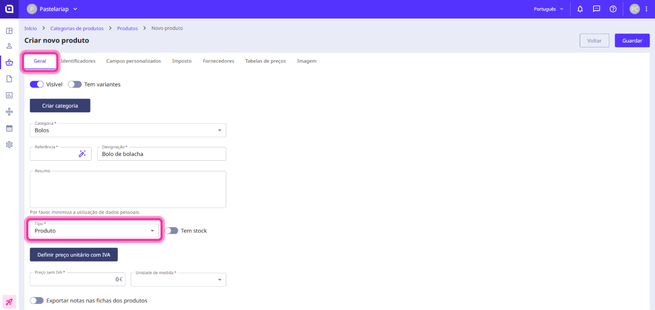Click the rocket icon at bottom left
This screenshot has height=310, width=655.
[x=9, y=301]
